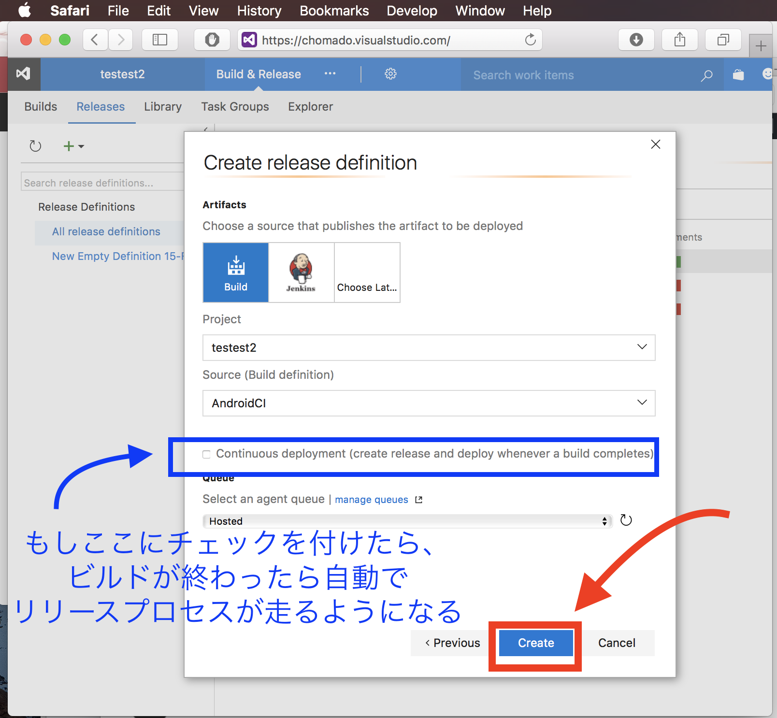The width and height of the screenshot is (777, 718).
Task: Refresh the release definitions list
Action: tap(36, 146)
